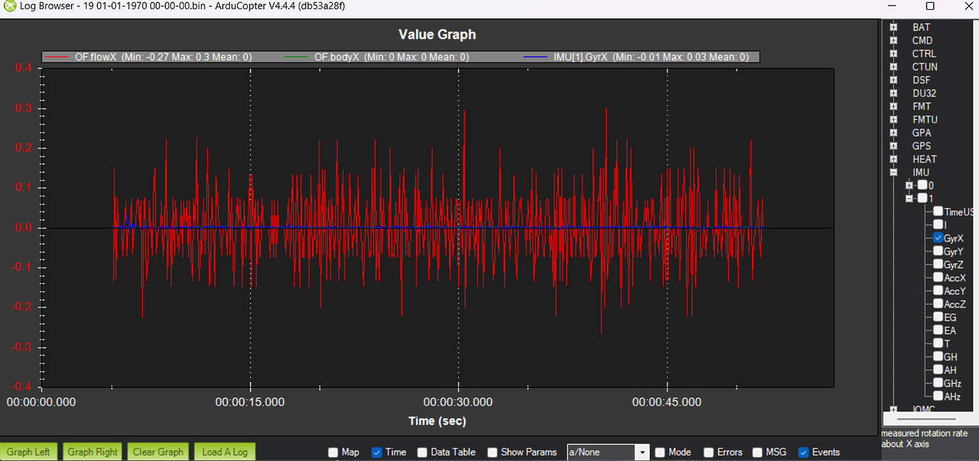Enable the AccZ checkbox
This screenshot has height=461, width=979.
(938, 304)
